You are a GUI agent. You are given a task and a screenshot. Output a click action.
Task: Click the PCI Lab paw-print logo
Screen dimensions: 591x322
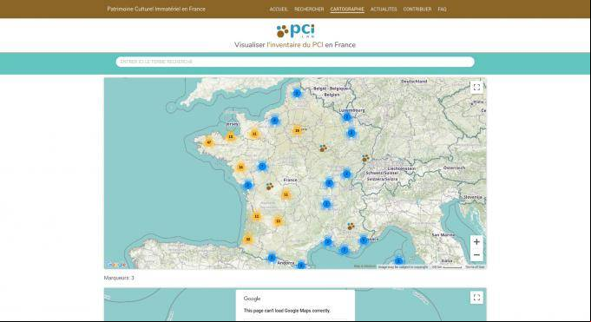[295, 31]
